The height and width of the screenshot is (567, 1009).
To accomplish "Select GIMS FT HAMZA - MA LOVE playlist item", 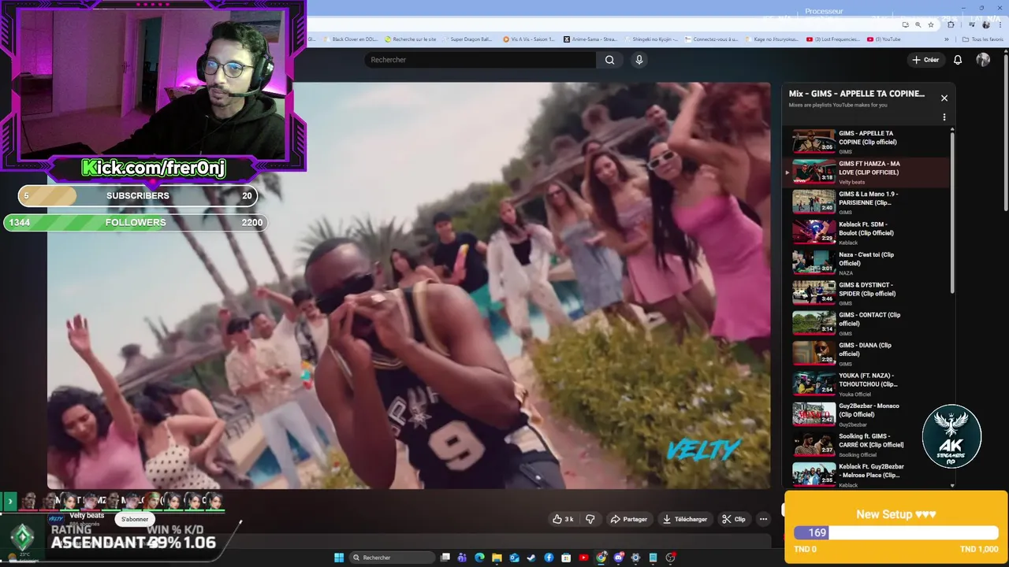I will tap(867, 172).
